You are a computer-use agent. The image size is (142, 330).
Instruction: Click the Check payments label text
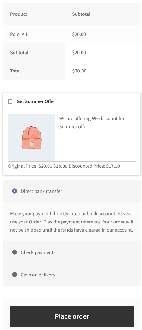[x=38, y=252]
